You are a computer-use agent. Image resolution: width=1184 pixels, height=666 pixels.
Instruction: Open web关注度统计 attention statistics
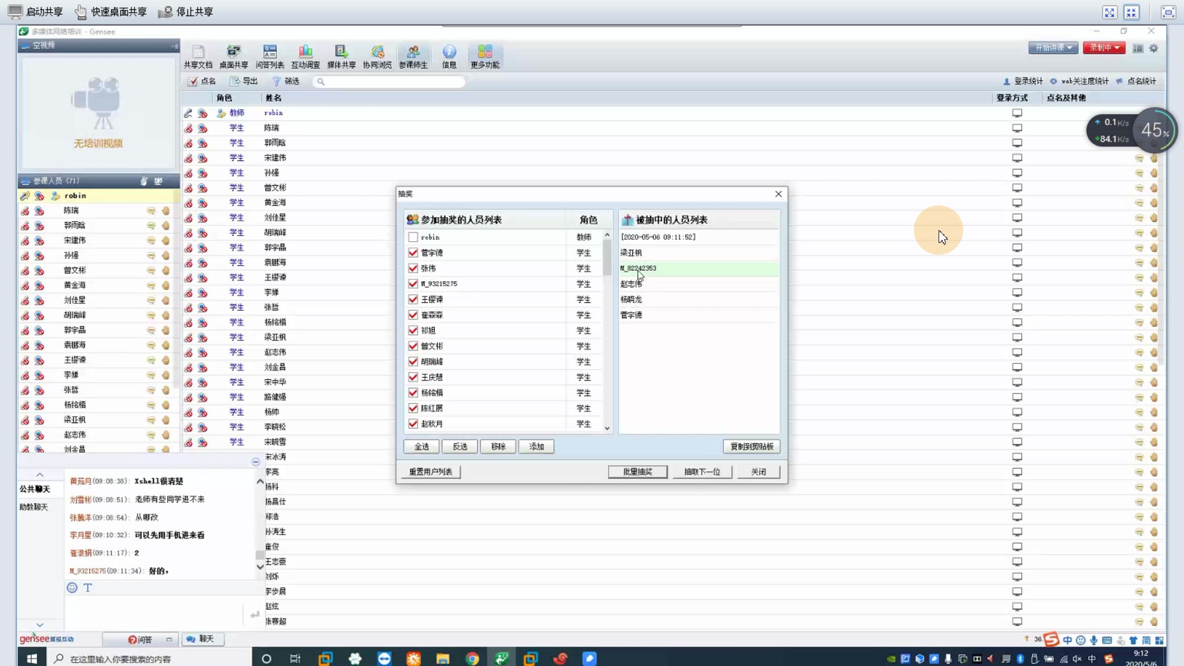[1079, 81]
